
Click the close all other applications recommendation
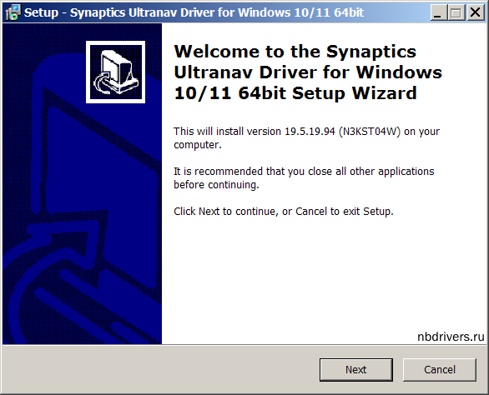(x=304, y=177)
